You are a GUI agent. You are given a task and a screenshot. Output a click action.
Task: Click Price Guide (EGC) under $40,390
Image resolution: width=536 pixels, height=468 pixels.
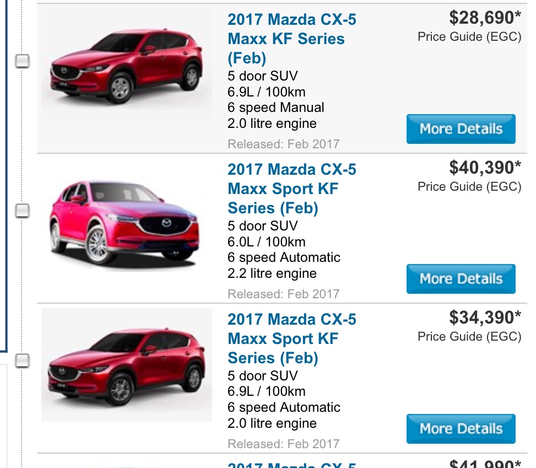[469, 187]
